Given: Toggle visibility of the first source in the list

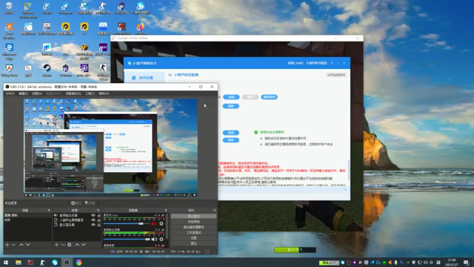Looking at the screenshot, I should click(x=93, y=215).
